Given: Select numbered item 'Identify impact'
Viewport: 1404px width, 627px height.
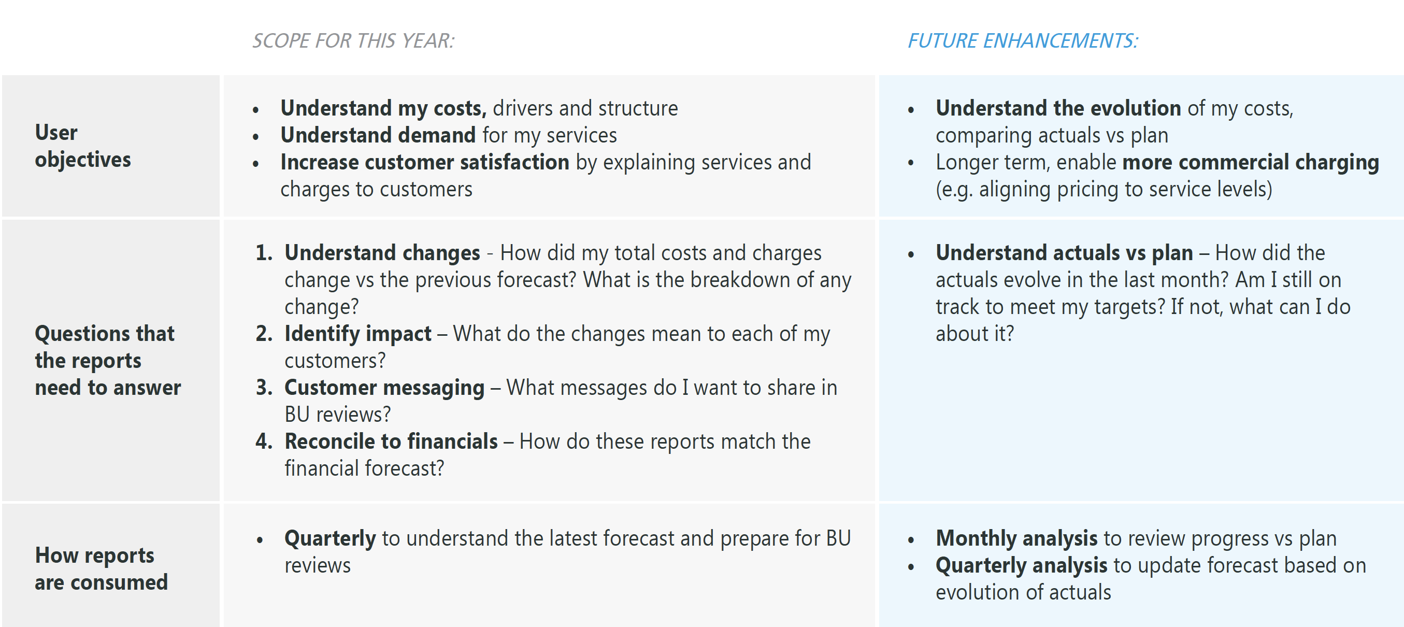Looking at the screenshot, I should coord(357,334).
